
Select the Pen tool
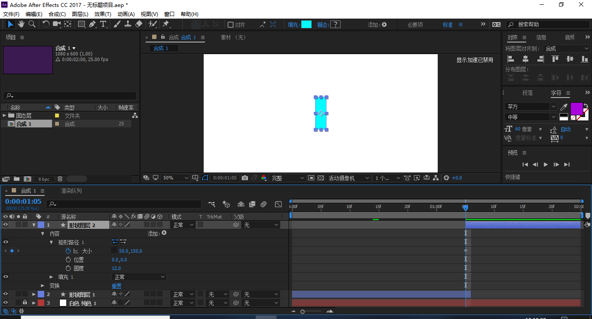pos(92,24)
